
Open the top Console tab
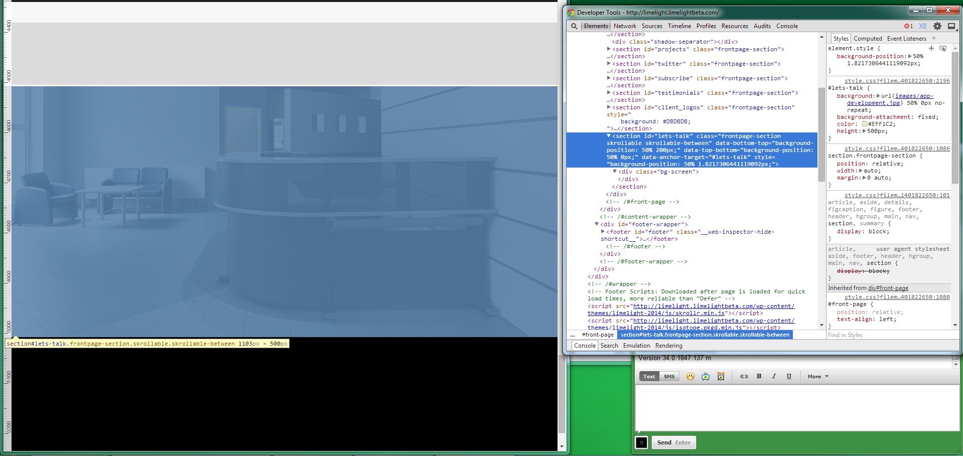point(787,26)
